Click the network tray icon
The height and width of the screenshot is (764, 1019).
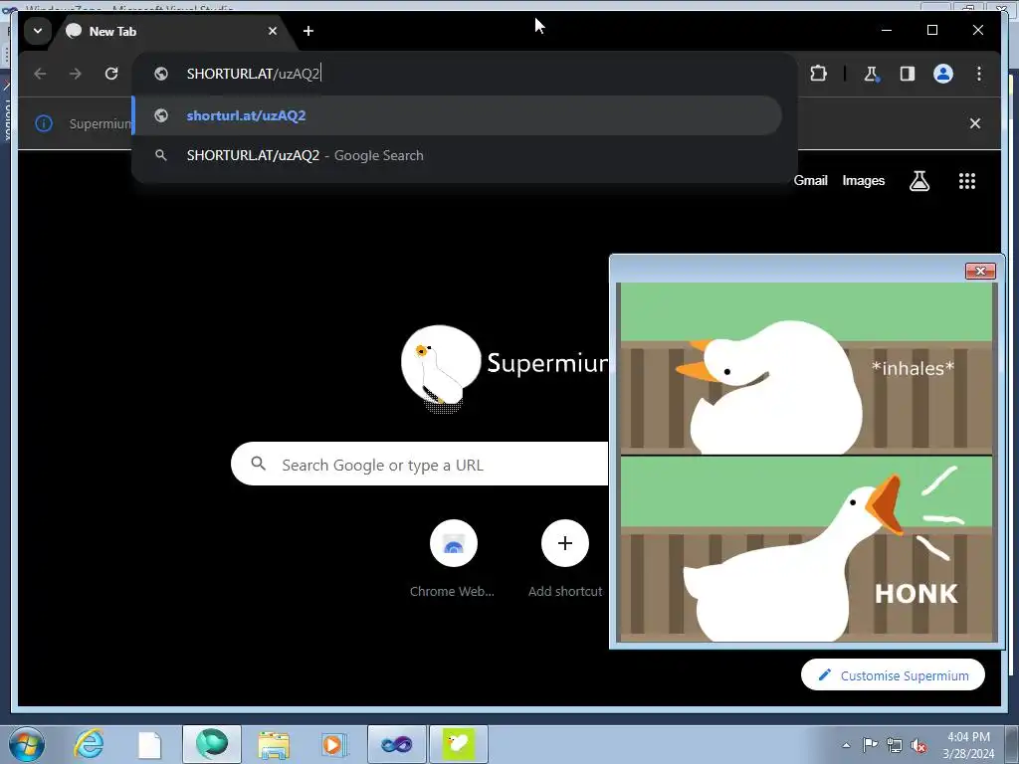pos(895,745)
